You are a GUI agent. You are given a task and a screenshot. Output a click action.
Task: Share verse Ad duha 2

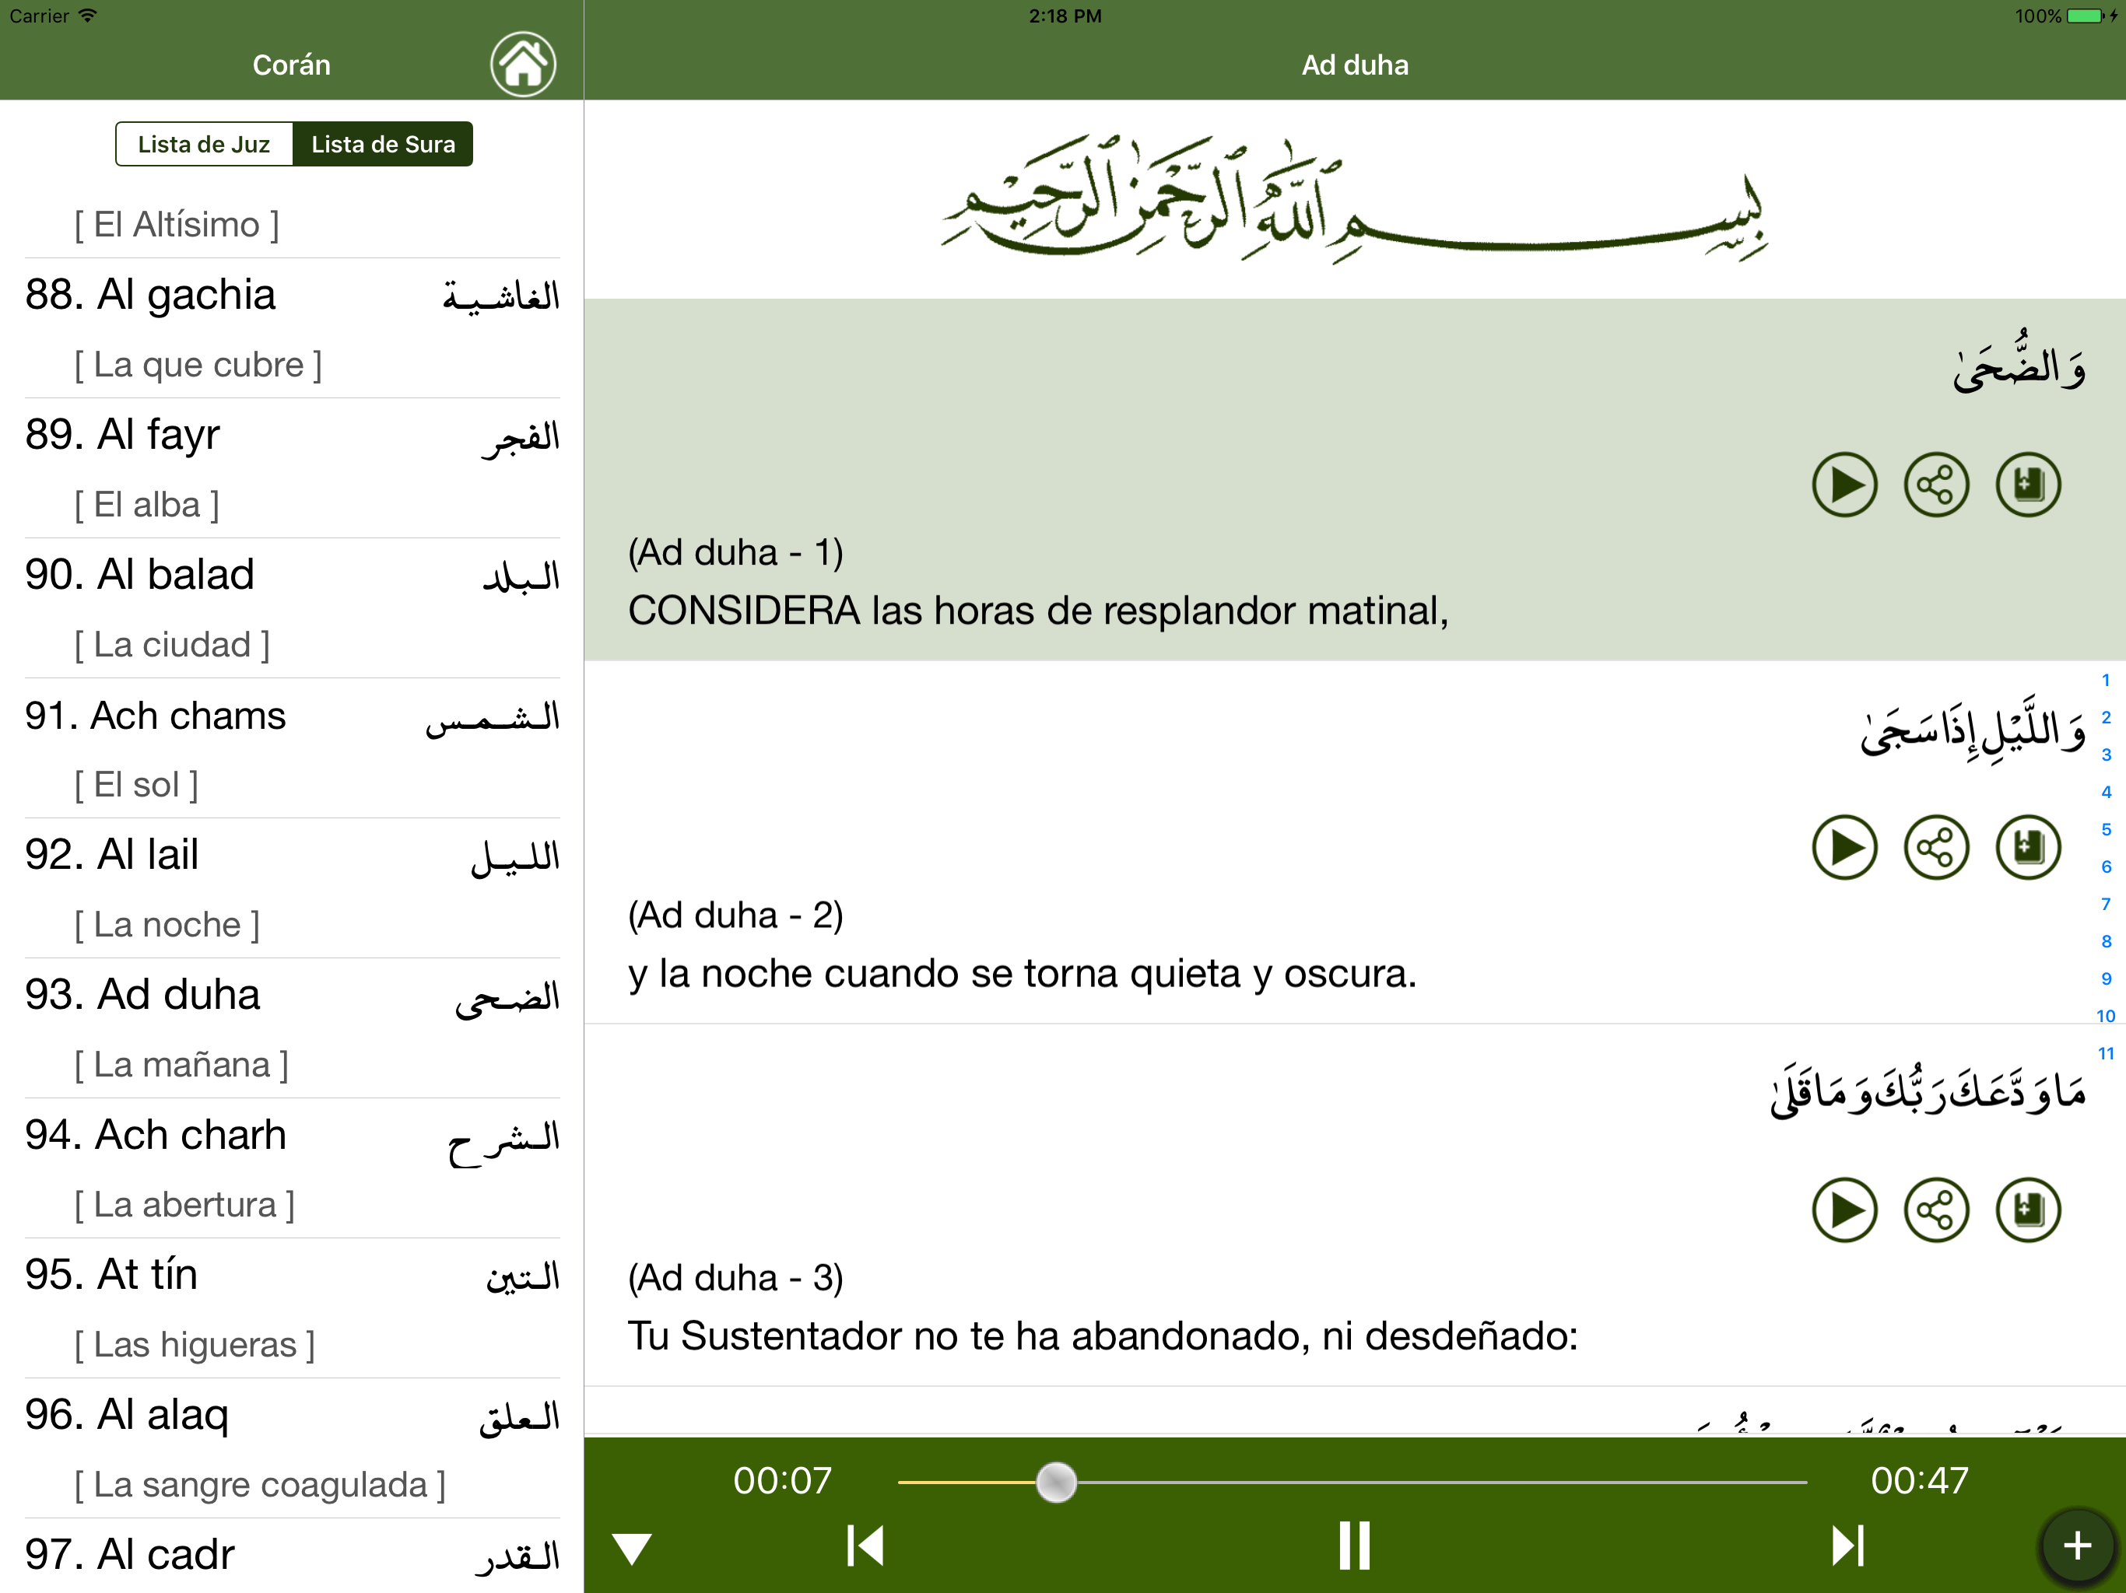1935,847
